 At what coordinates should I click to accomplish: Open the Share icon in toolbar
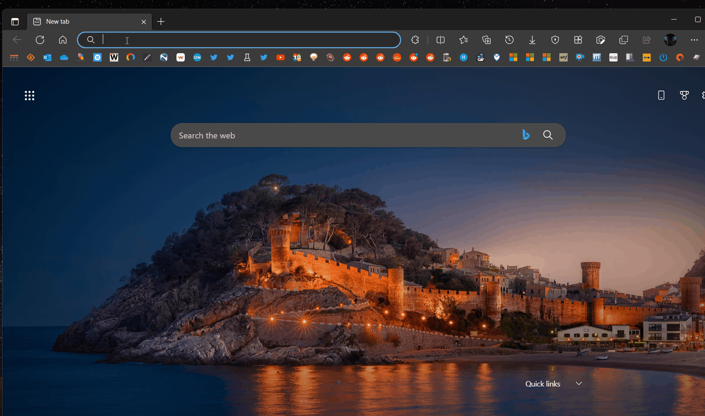(x=647, y=40)
